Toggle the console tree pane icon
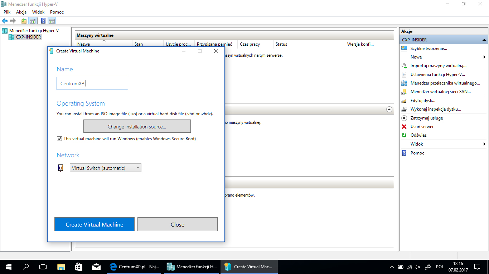Screen dimensions: 489x274 coord(32,21)
